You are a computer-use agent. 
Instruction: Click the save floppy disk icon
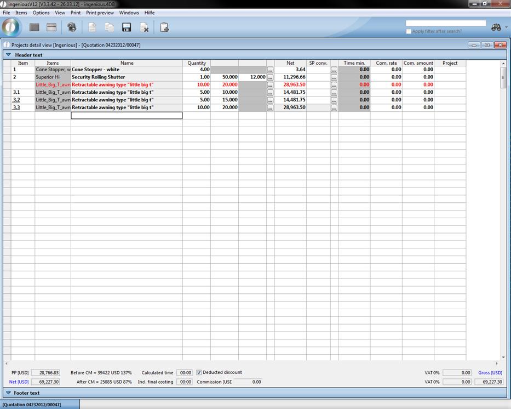[127, 27]
